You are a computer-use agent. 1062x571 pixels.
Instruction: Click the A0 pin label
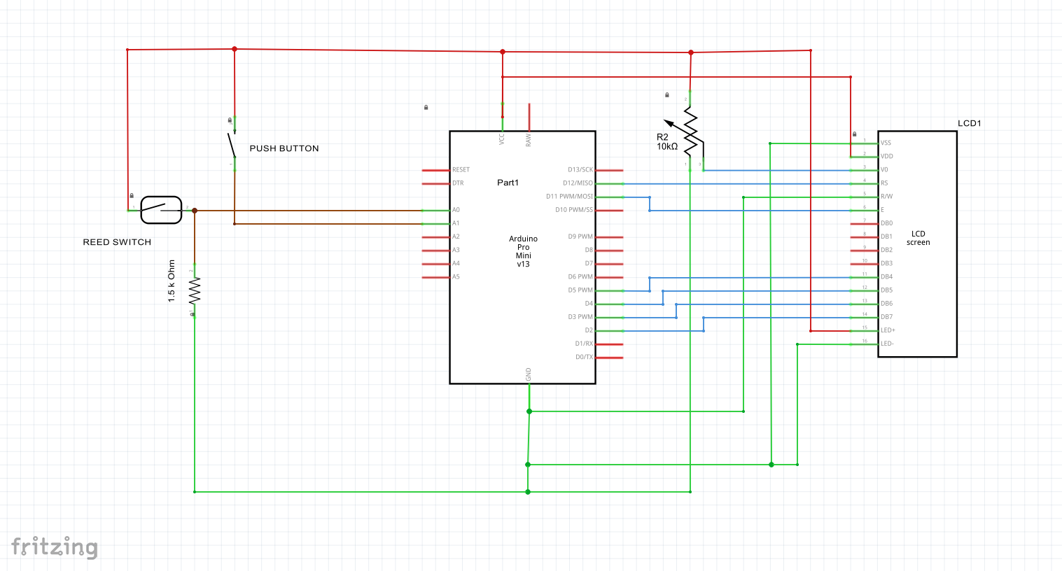(456, 210)
